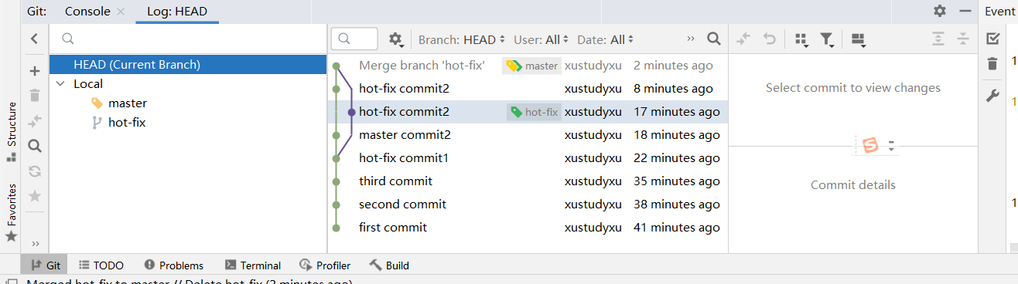This screenshot has width=1018, height=284.
Task: Click the Event Log trash Clear All icon
Action: pos(993,63)
